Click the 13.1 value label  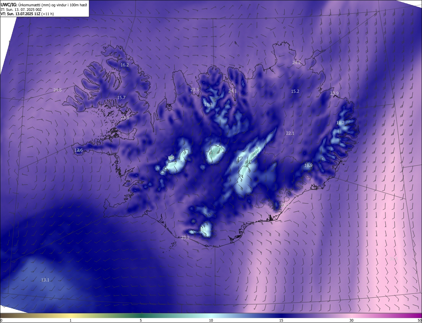(45, 280)
